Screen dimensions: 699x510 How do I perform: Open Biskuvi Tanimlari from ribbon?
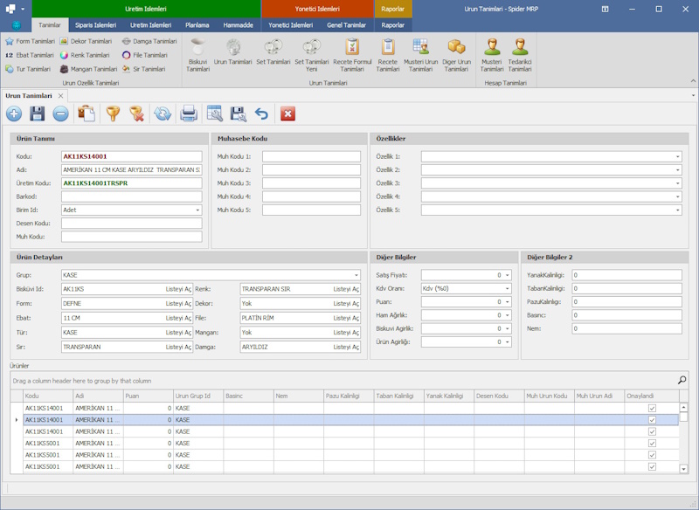pyautogui.click(x=198, y=55)
